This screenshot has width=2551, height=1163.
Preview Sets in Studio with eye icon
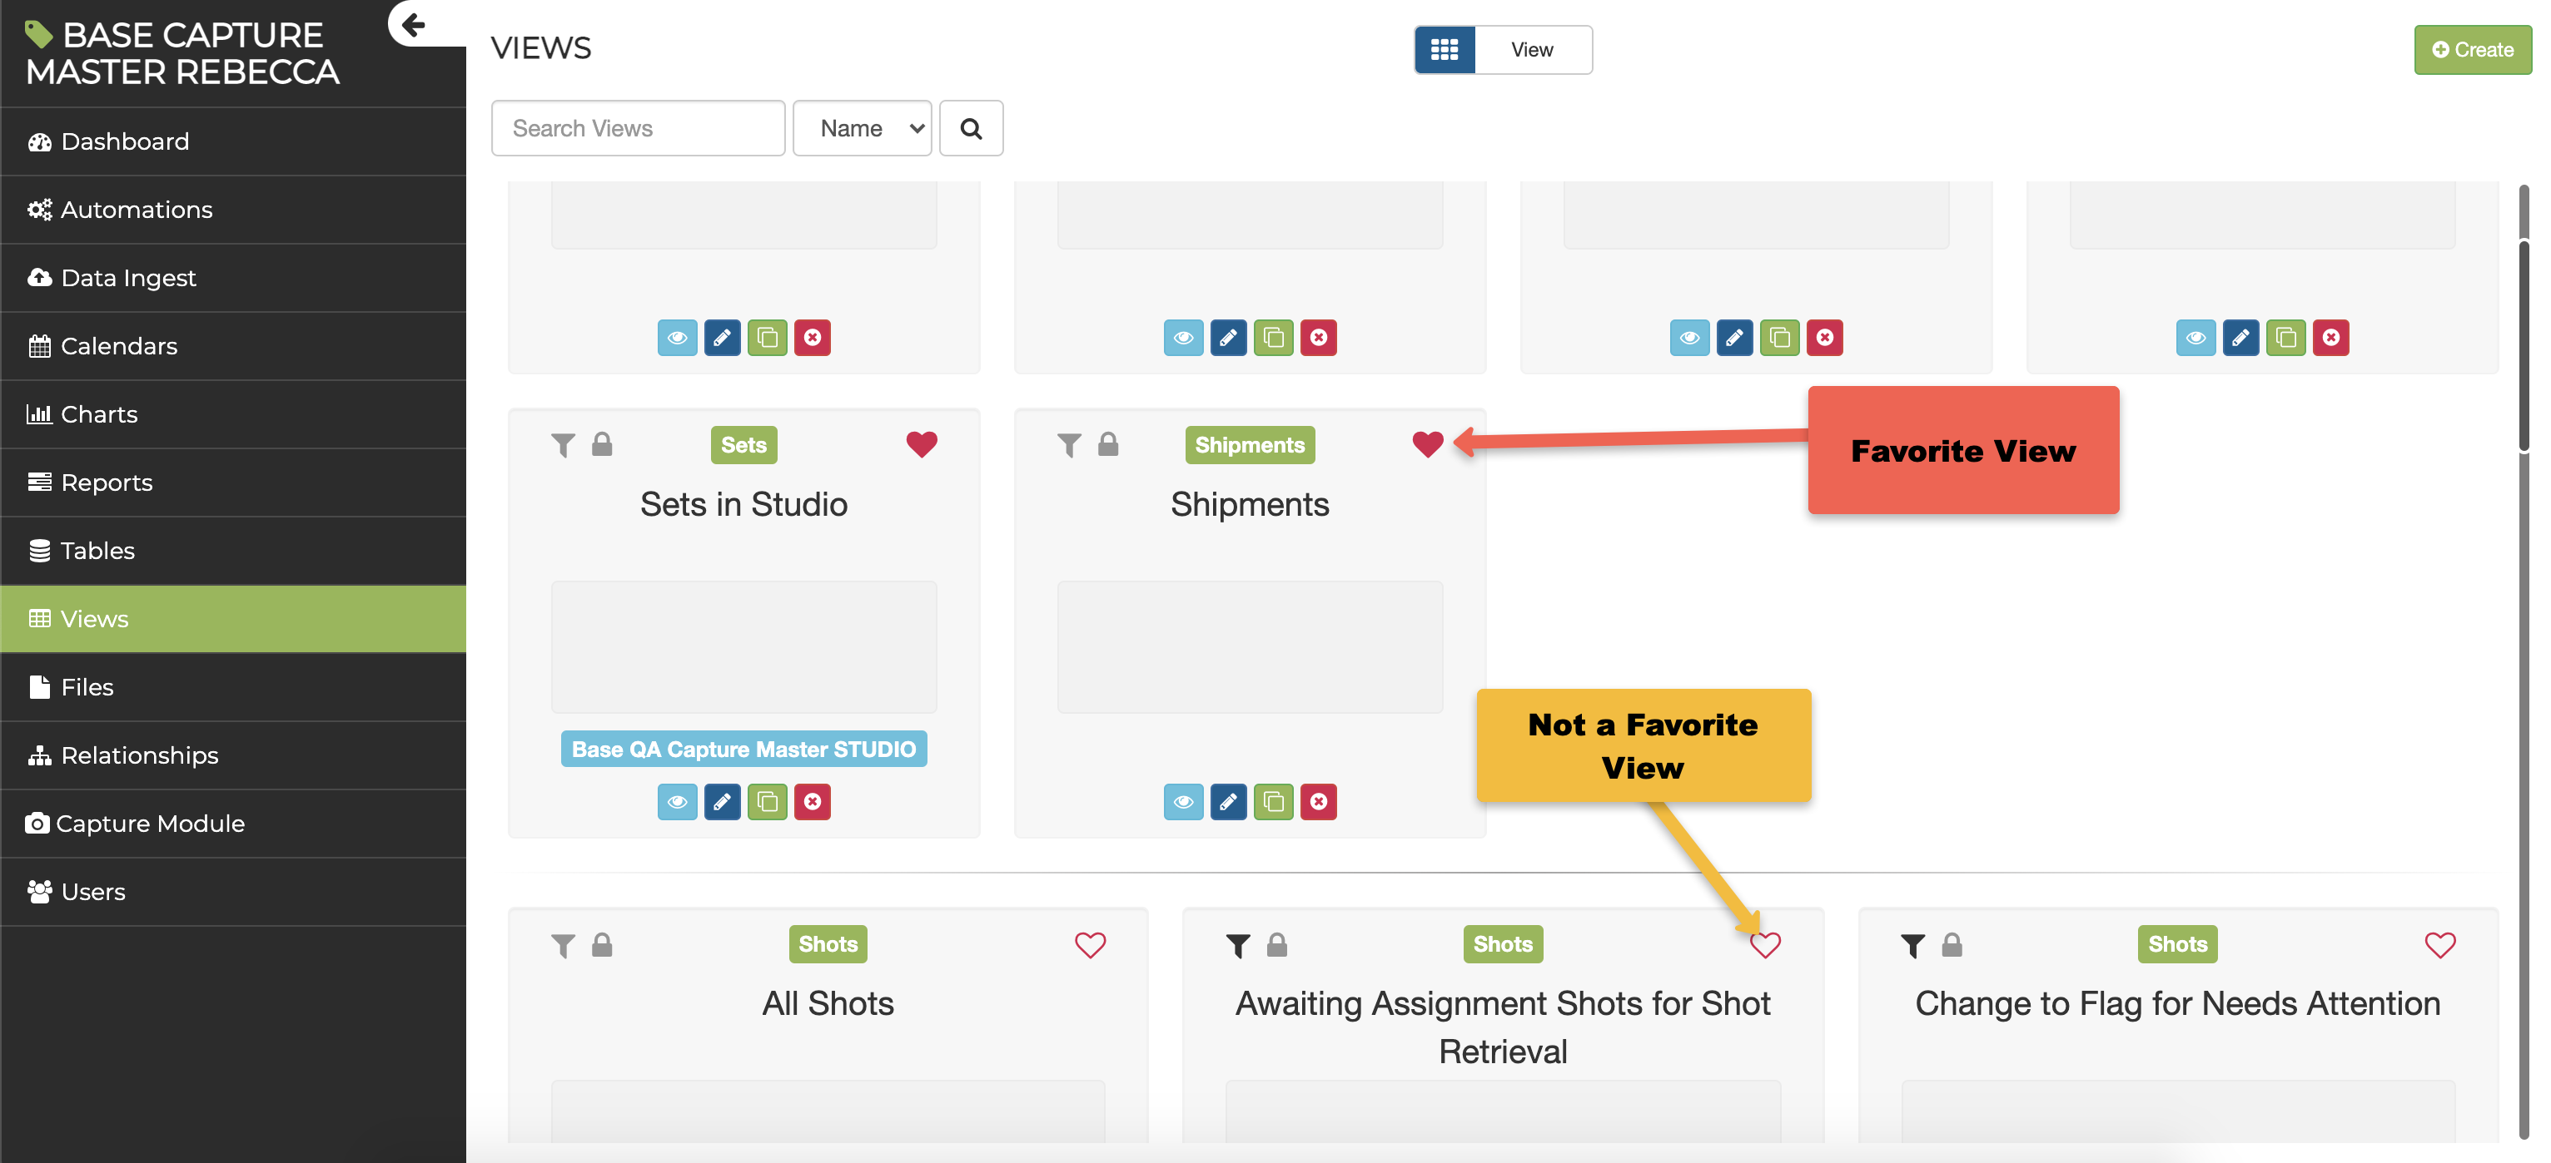[678, 802]
